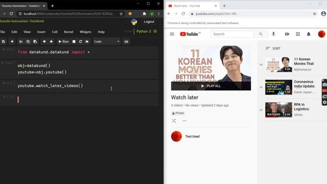The image size is (327, 184).
Task: Insert cell below with plus icon
Action: [x=12, y=41]
